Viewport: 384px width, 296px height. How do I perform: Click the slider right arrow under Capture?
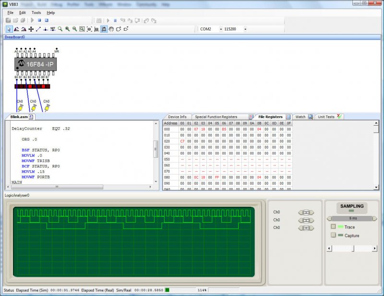[x=374, y=249]
